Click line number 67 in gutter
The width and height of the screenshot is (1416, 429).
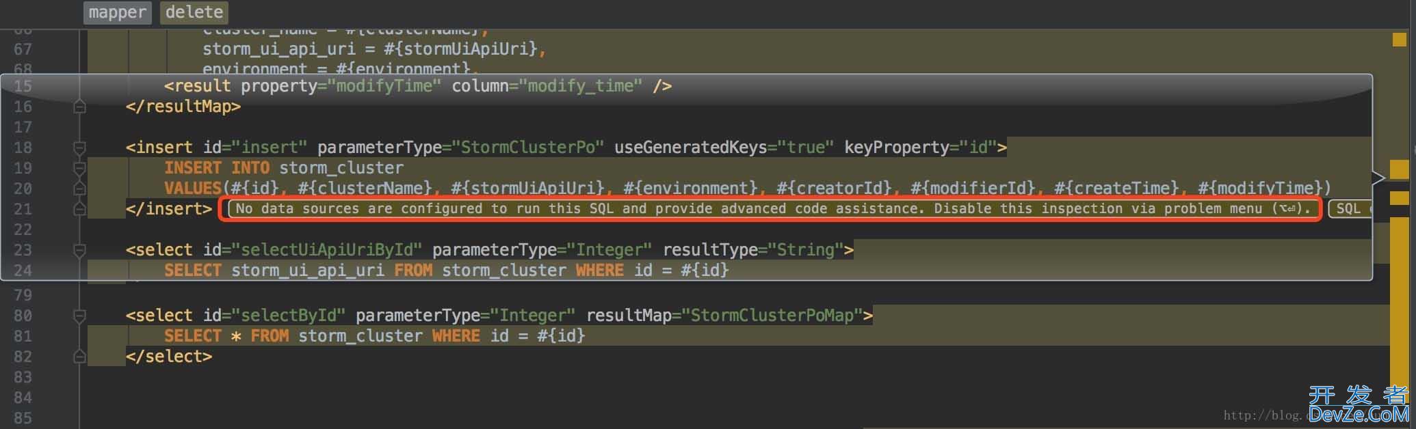pyautogui.click(x=23, y=49)
